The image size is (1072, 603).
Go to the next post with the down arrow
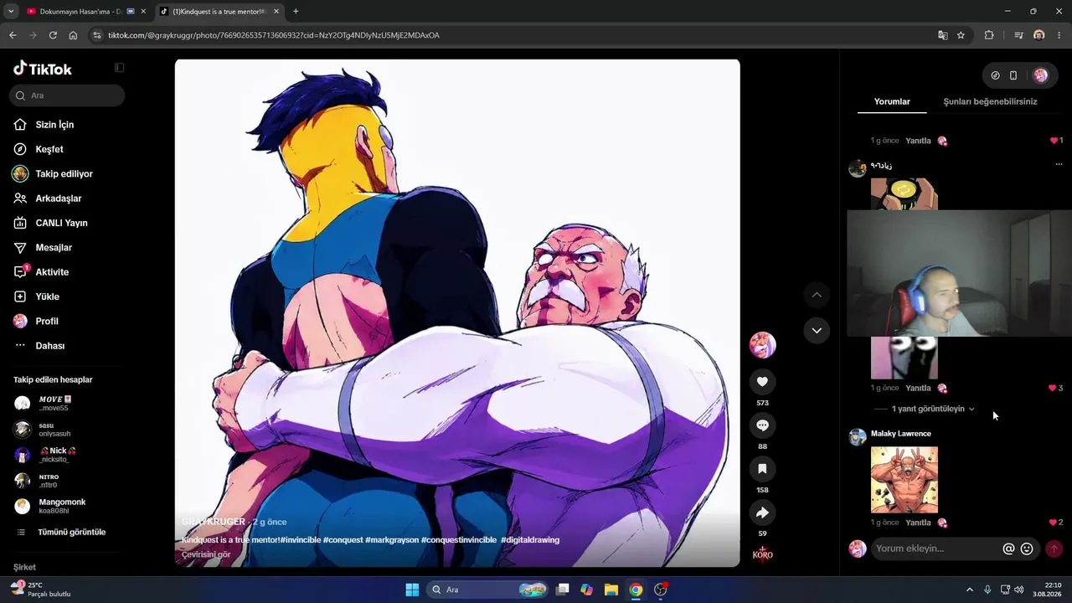tap(817, 330)
